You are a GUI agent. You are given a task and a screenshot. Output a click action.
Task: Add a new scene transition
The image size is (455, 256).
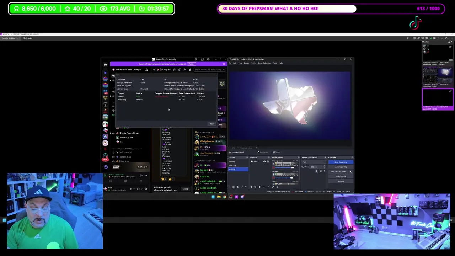[316, 171]
